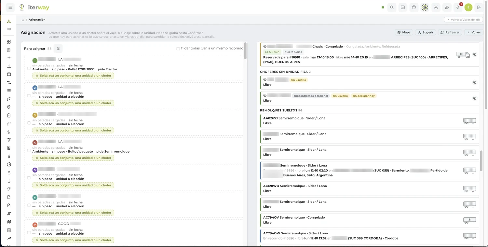Click the trailer icon on the AA026SJ row
Screen dimensions: 488x247
click(x=469, y=121)
